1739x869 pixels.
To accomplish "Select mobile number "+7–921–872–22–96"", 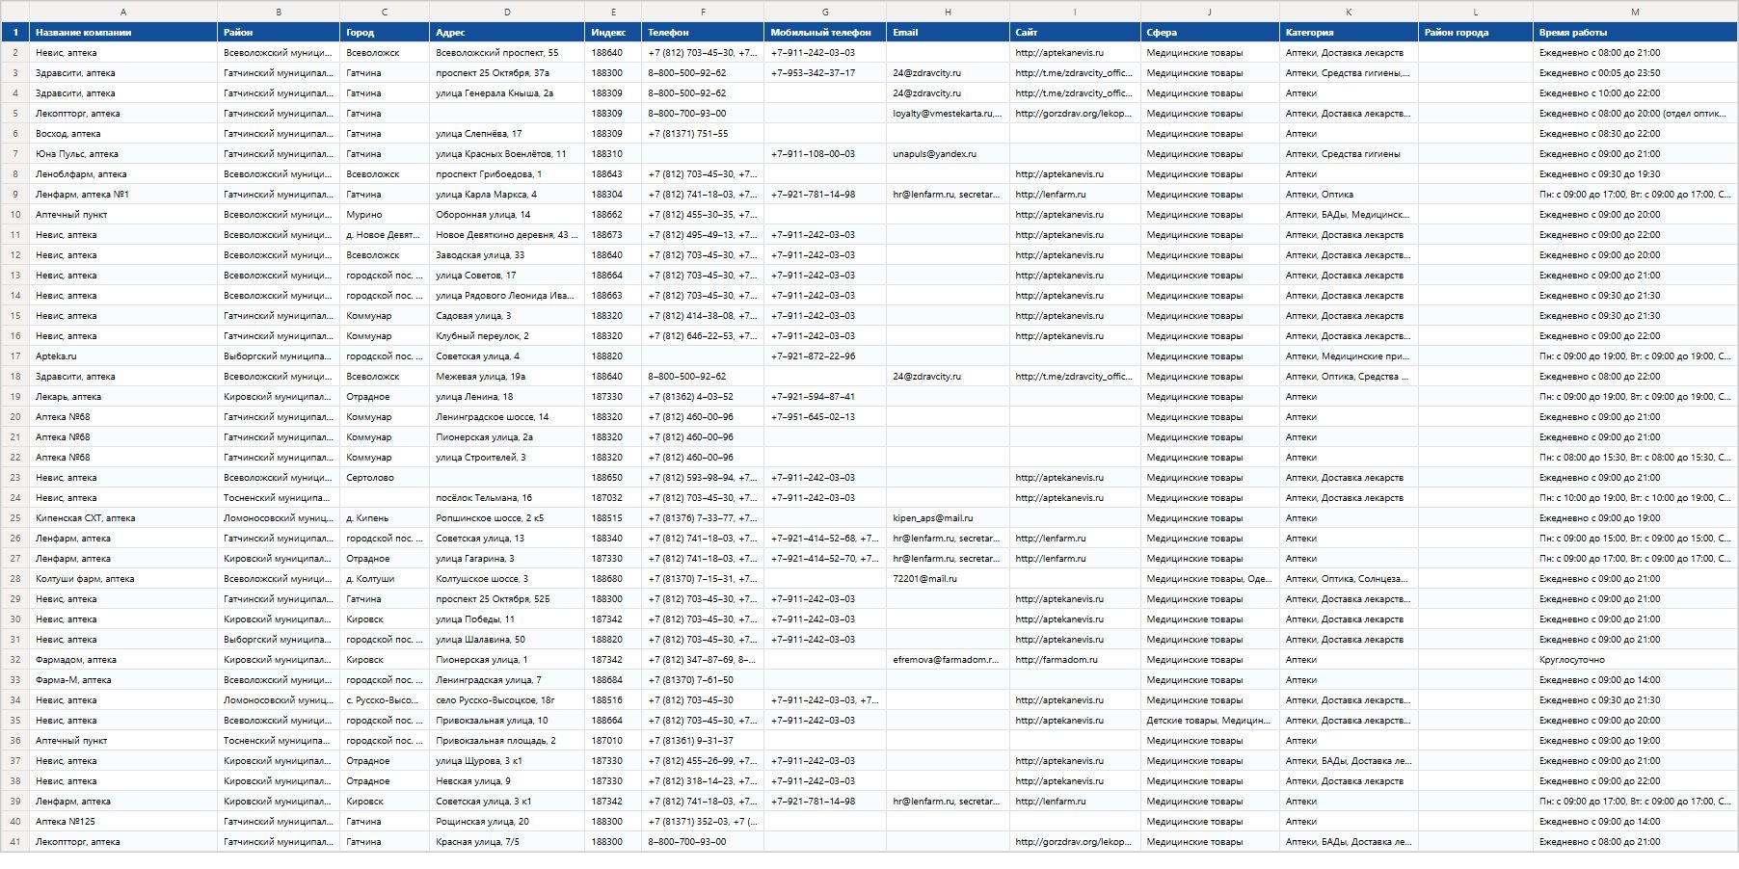I will (x=825, y=356).
